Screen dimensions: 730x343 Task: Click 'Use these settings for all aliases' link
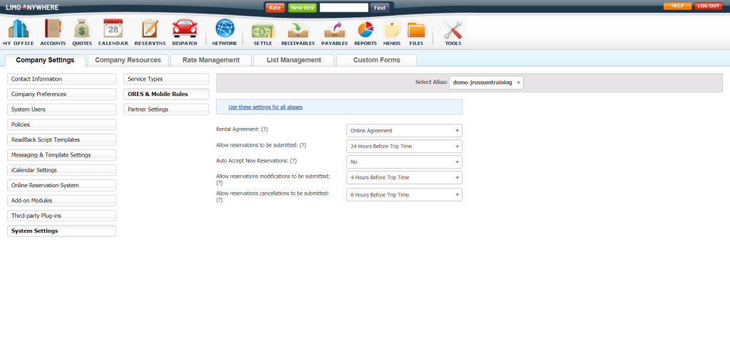[x=265, y=107]
